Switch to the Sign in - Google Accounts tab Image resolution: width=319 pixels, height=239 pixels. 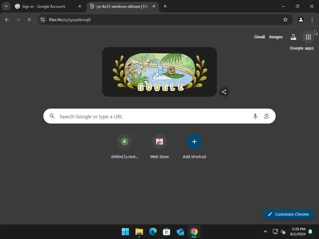click(49, 6)
